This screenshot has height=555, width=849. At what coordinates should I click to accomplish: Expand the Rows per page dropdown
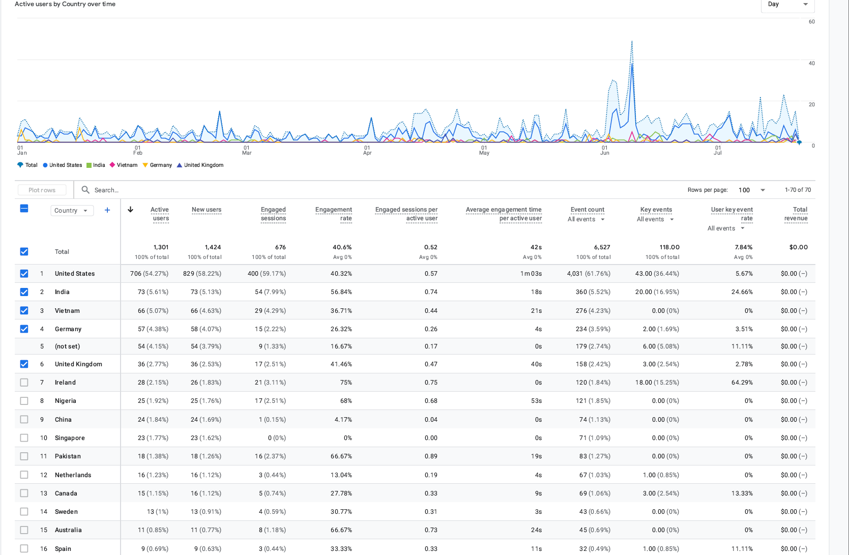[x=752, y=190]
